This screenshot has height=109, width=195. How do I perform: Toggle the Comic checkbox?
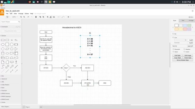(184, 52)
